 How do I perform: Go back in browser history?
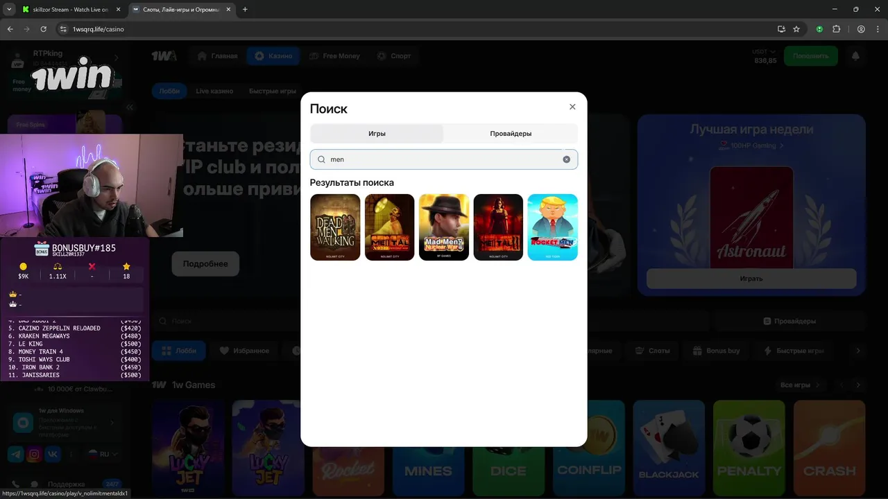click(10, 29)
